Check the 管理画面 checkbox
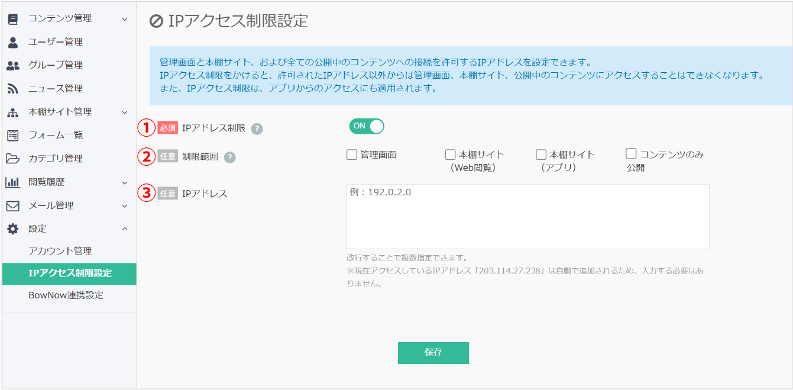 click(350, 154)
